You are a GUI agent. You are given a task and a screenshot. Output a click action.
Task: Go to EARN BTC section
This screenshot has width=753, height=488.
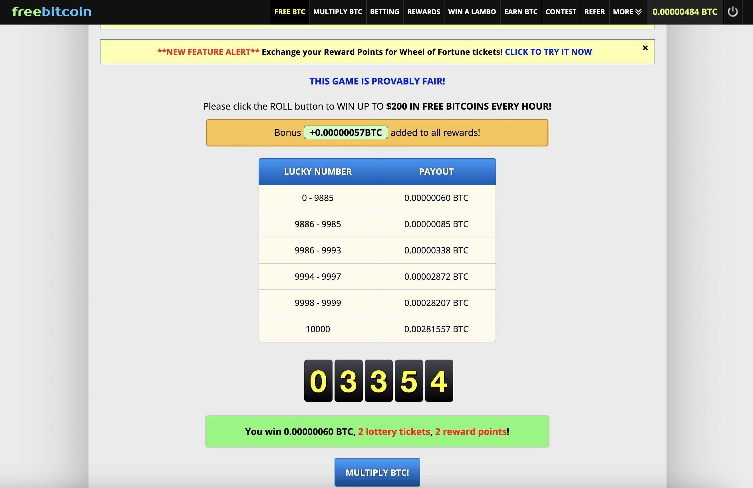521,12
